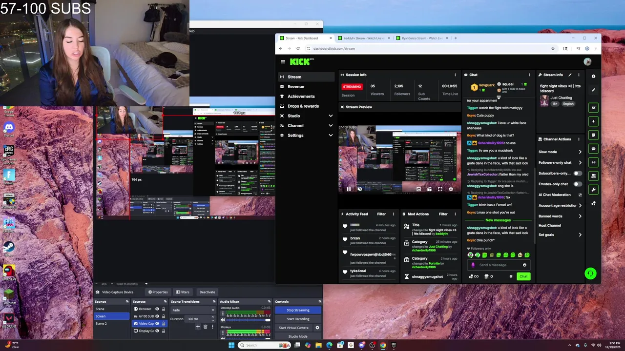Viewport: 625px width, 351px height.
Task: Hide the 6/100 SUB source in OBS
Action: [157, 316]
